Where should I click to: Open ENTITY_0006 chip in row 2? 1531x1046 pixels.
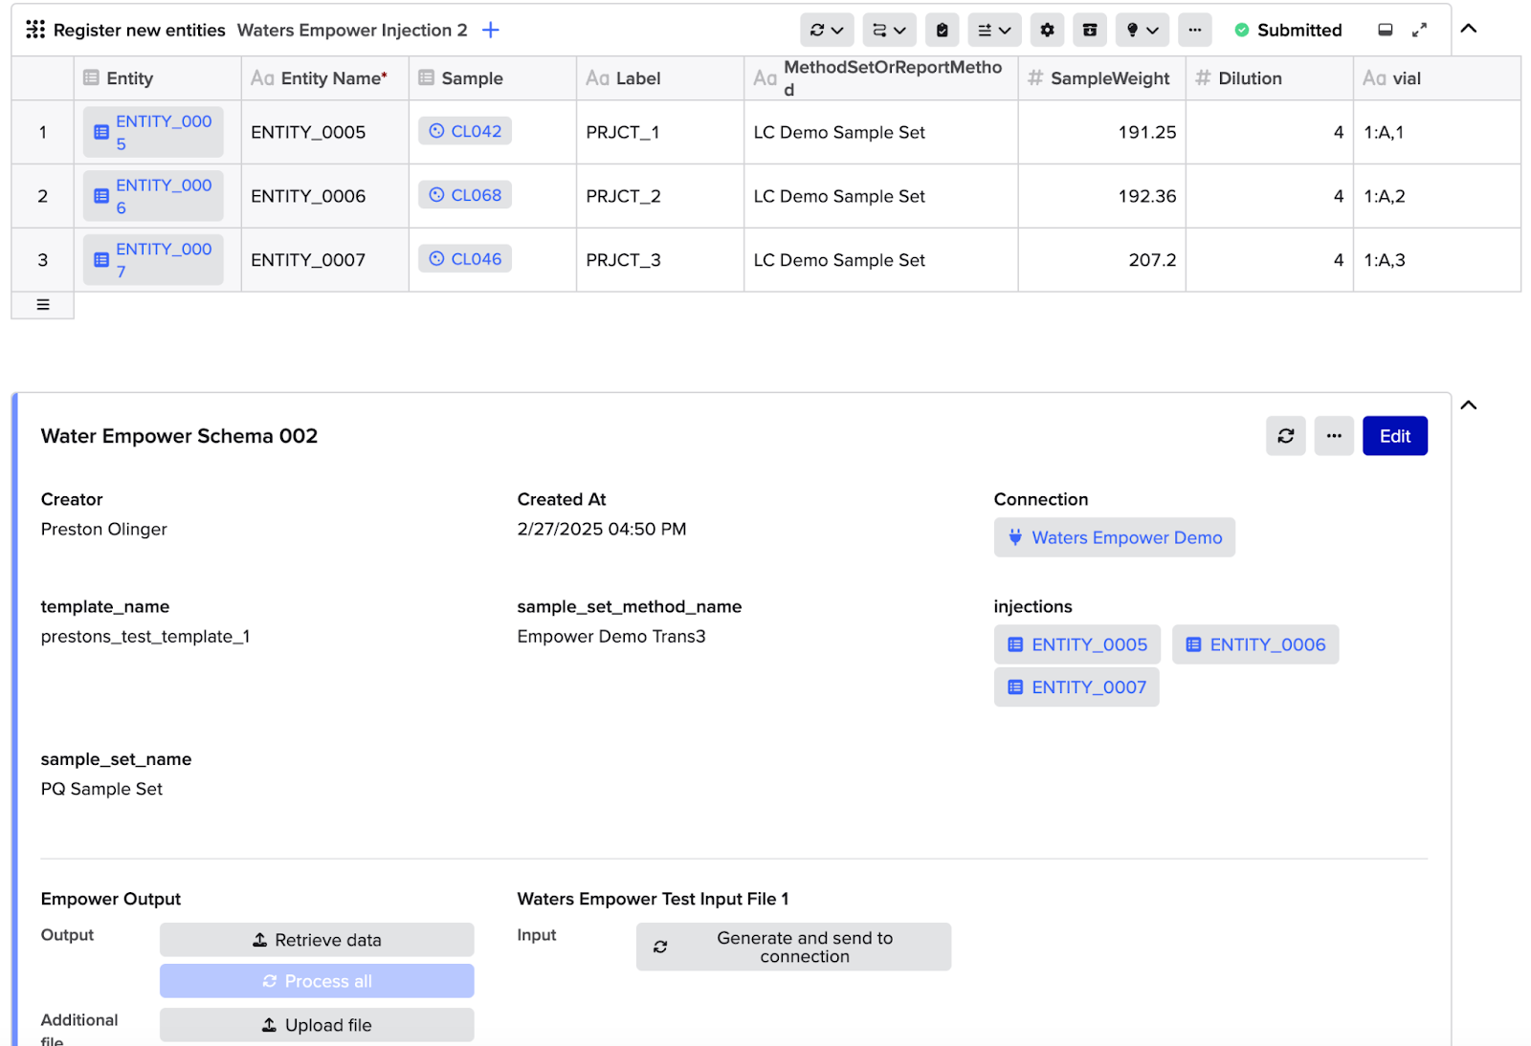pos(153,196)
